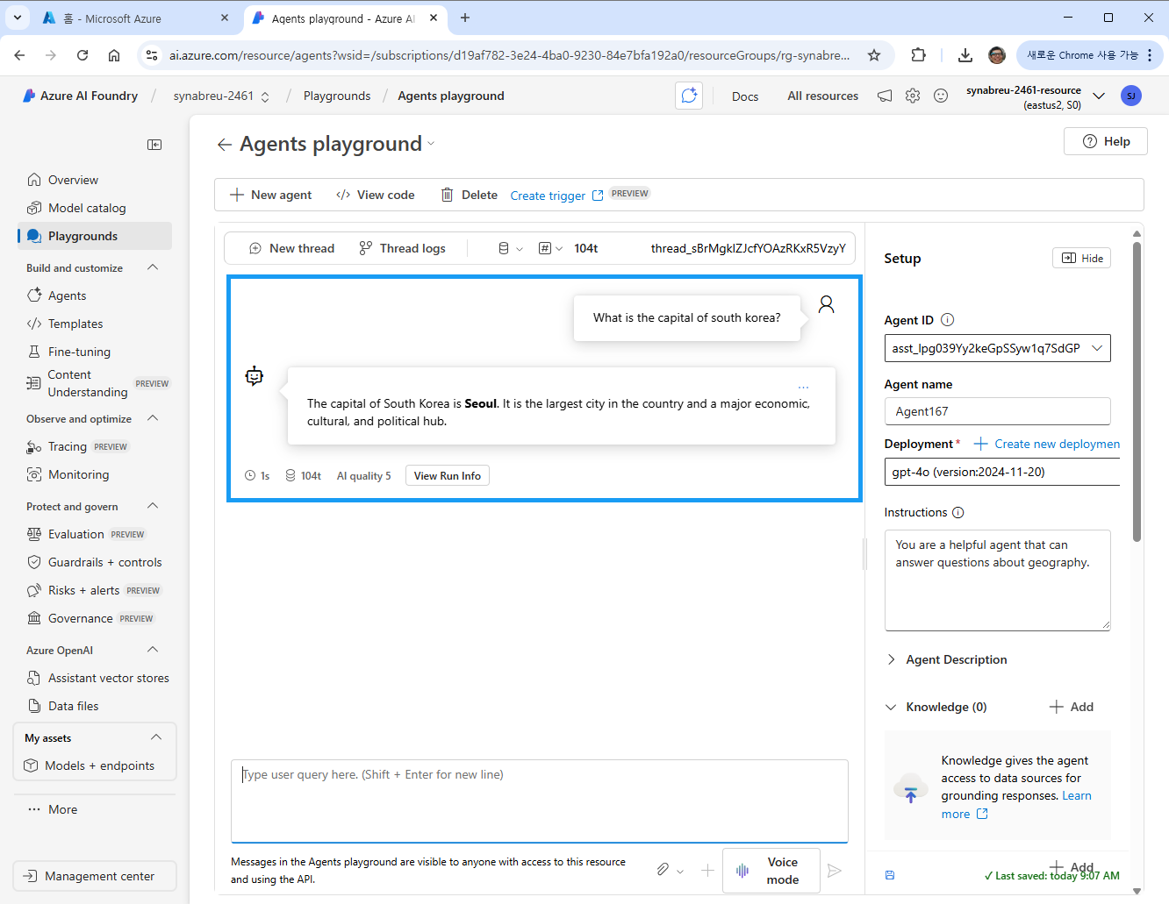Viewport: 1169px width, 904px height.
Task: Open the SJ user avatar
Action: point(1131,96)
